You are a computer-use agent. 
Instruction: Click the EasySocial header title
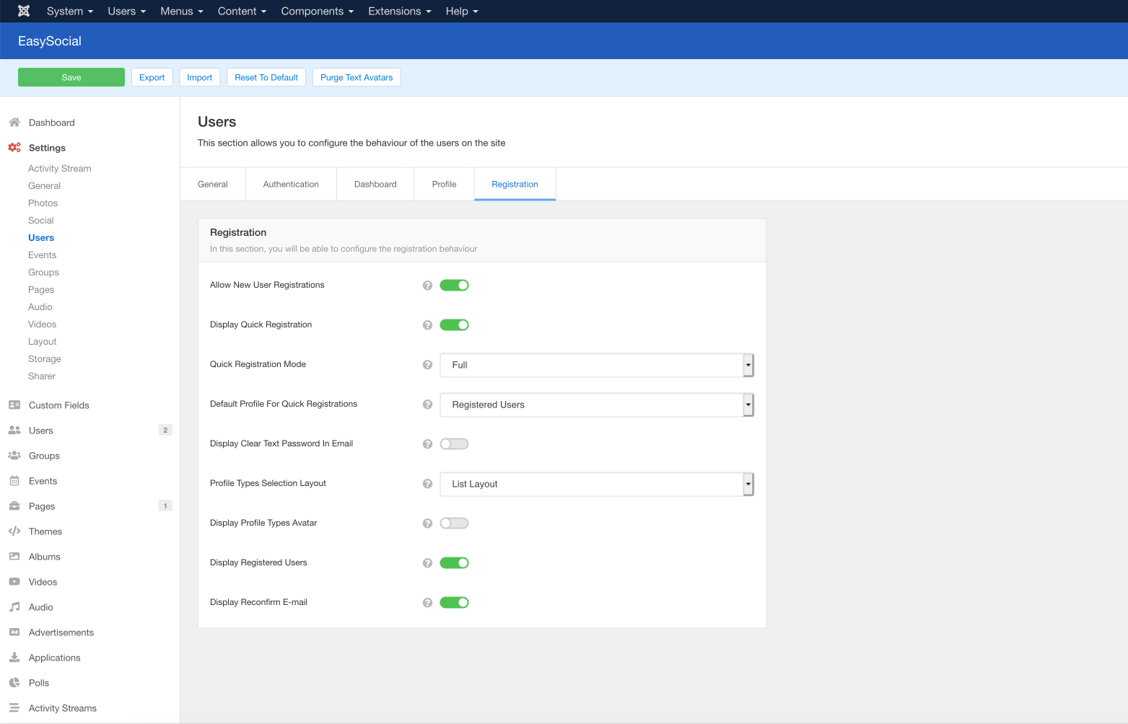tap(50, 41)
